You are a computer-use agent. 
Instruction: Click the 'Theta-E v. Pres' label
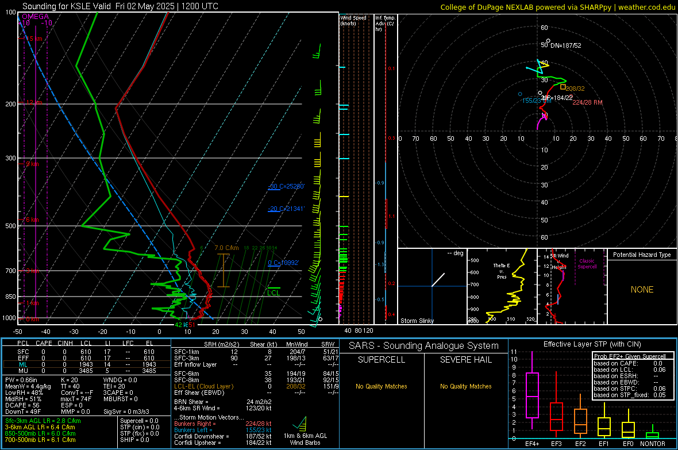pyautogui.click(x=502, y=271)
